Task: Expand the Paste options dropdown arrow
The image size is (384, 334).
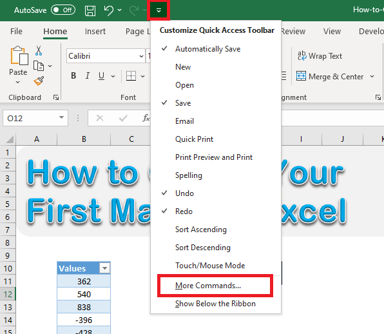Action: (17, 83)
